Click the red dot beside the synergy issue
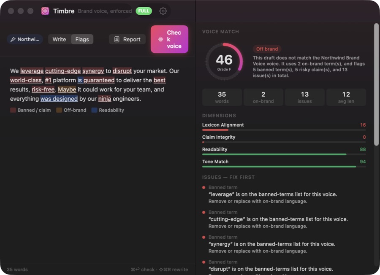This screenshot has width=380, height=275. pyautogui.click(x=204, y=237)
